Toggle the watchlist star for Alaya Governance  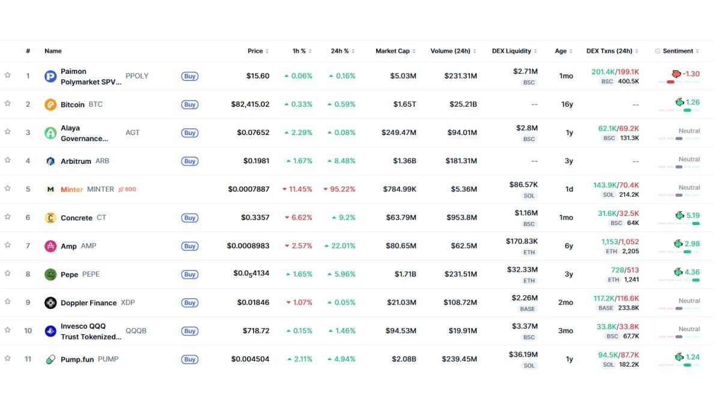point(8,132)
